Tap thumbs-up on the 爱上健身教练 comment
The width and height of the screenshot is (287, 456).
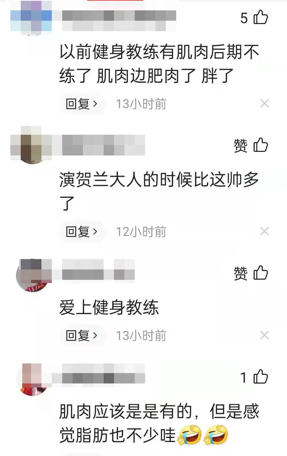pyautogui.click(x=261, y=273)
